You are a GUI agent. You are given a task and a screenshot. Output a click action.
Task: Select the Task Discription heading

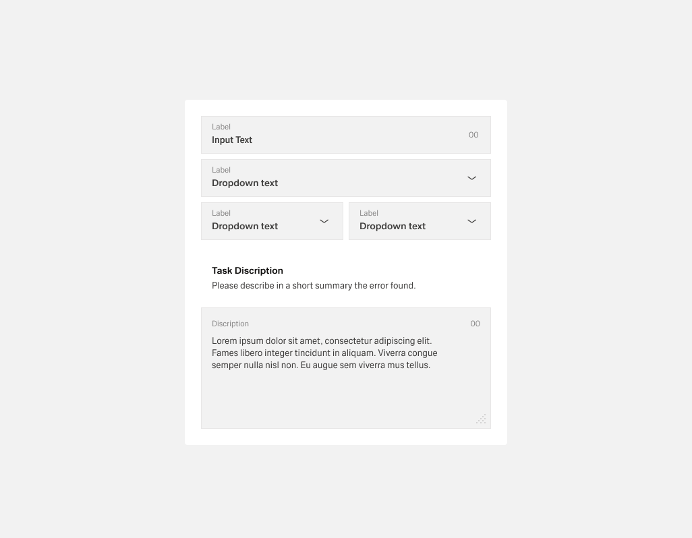point(247,270)
